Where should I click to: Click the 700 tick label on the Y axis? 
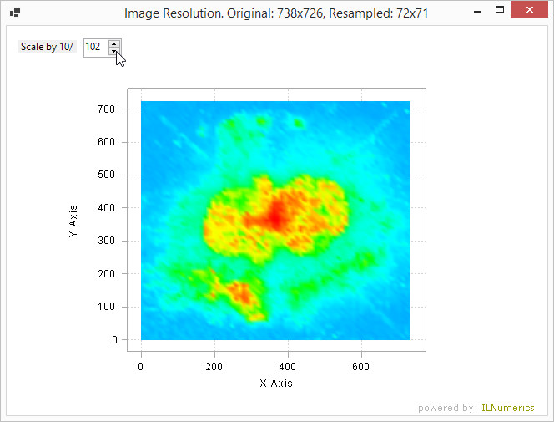(106, 109)
